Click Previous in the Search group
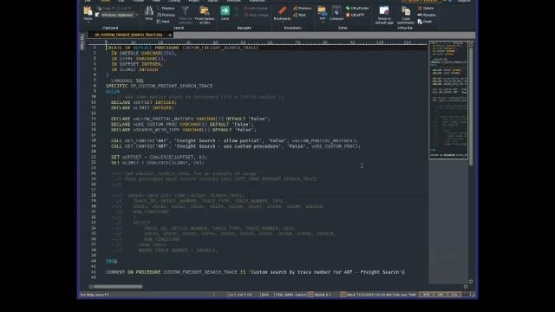The image size is (555, 312). coord(166,15)
